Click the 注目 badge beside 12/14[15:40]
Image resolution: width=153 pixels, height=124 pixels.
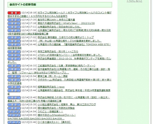[14, 98]
